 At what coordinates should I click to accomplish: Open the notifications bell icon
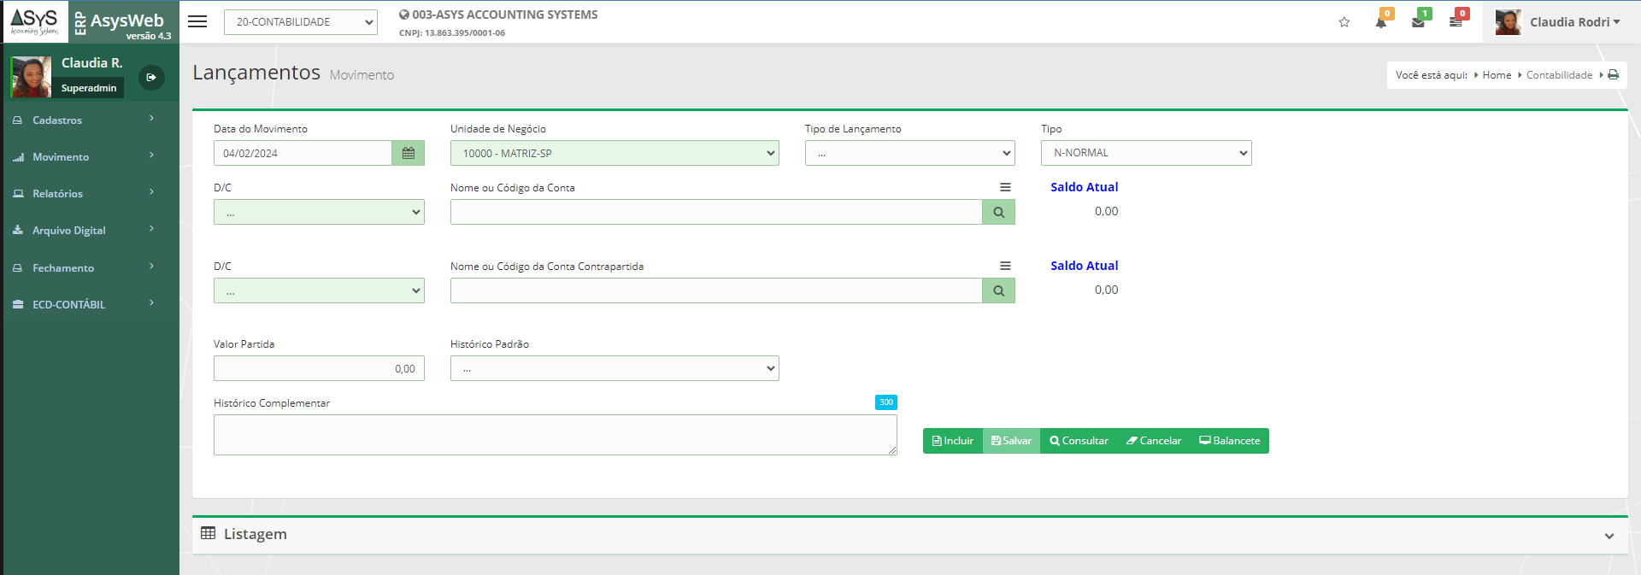coord(1380,22)
